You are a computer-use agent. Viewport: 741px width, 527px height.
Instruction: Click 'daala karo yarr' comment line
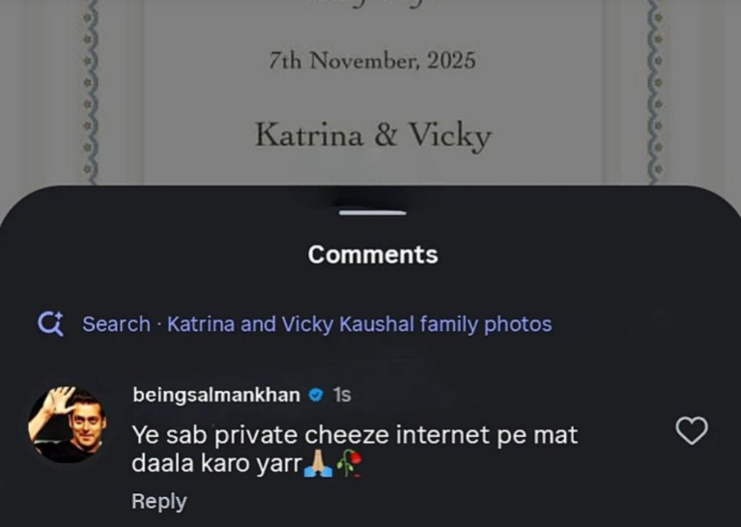coord(216,464)
